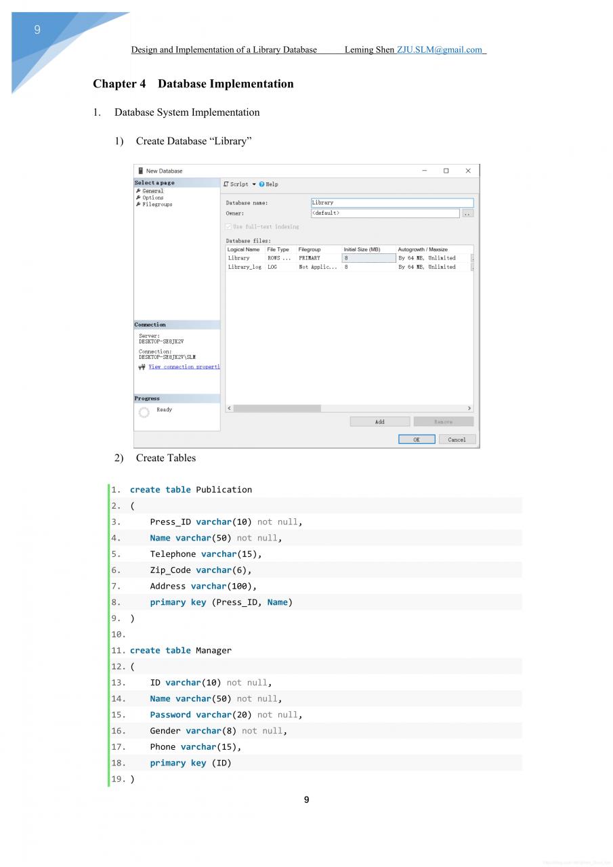Click the Chapter 4 Database Implementation heading

(193, 84)
